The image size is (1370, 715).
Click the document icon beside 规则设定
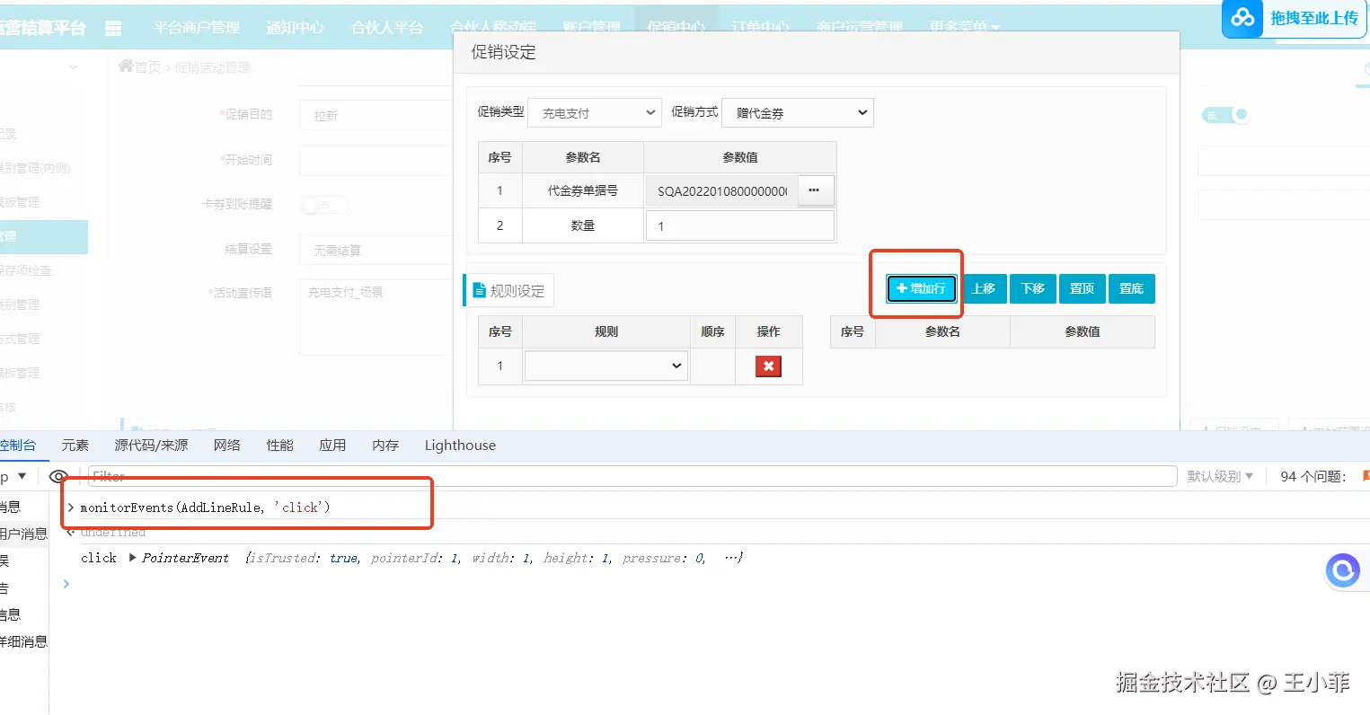click(479, 291)
